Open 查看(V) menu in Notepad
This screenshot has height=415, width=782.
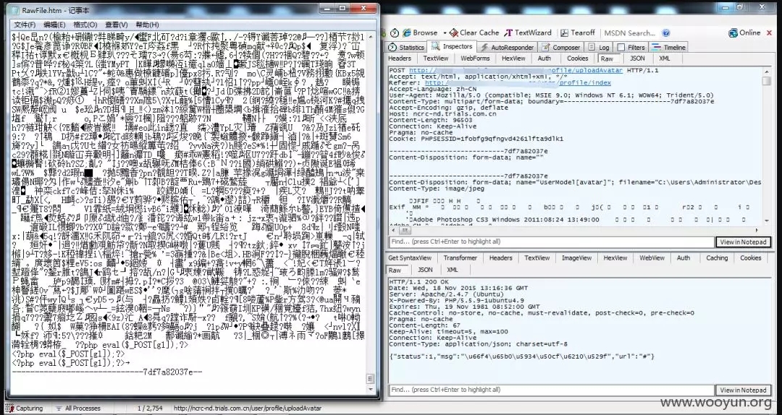(x=116, y=25)
